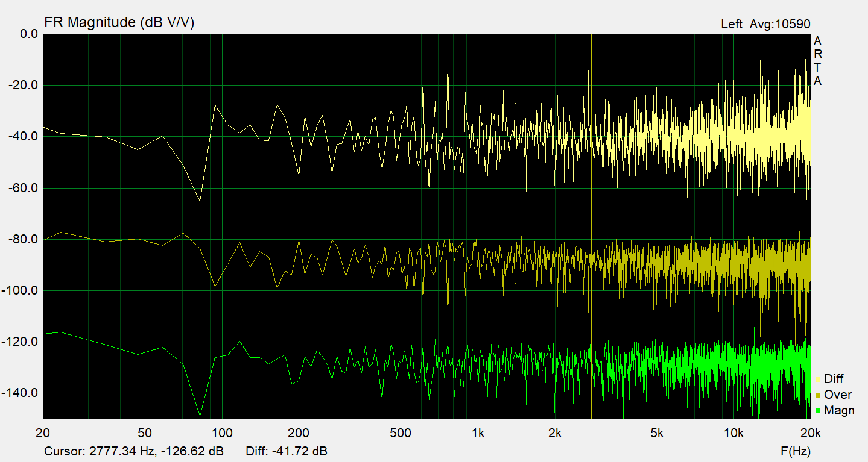Click the 'Over' legend label text
The height and width of the screenshot is (462, 868).
point(838,395)
